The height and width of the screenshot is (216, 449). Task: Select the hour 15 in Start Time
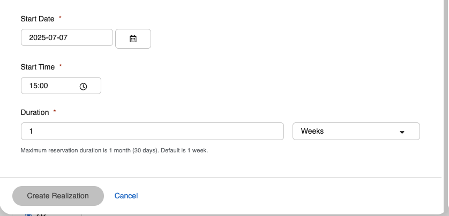tap(33, 86)
